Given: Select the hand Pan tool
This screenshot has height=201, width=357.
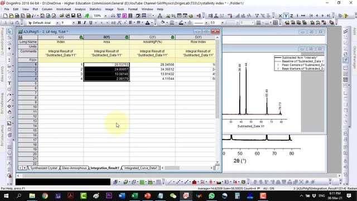Looking at the screenshot, I should click(x=9, y=112).
